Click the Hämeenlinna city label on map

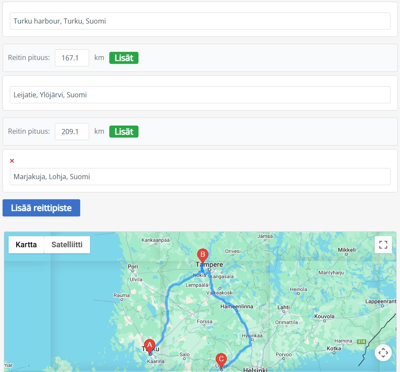point(237,306)
